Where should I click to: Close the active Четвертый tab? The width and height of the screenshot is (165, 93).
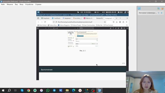coord(113,18)
